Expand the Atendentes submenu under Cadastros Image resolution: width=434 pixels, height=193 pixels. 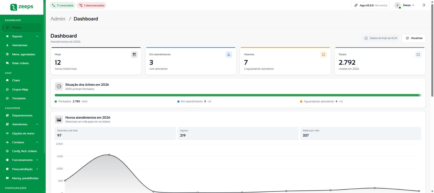coord(37,124)
